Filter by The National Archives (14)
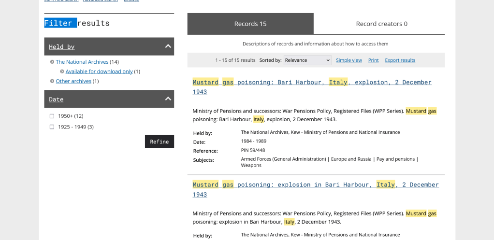This screenshot has height=240, width=494. click(x=82, y=62)
